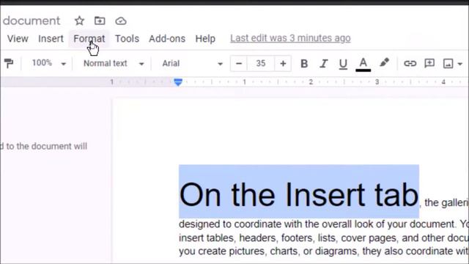Open the Format menu
The image size is (469, 264).
pos(89,39)
